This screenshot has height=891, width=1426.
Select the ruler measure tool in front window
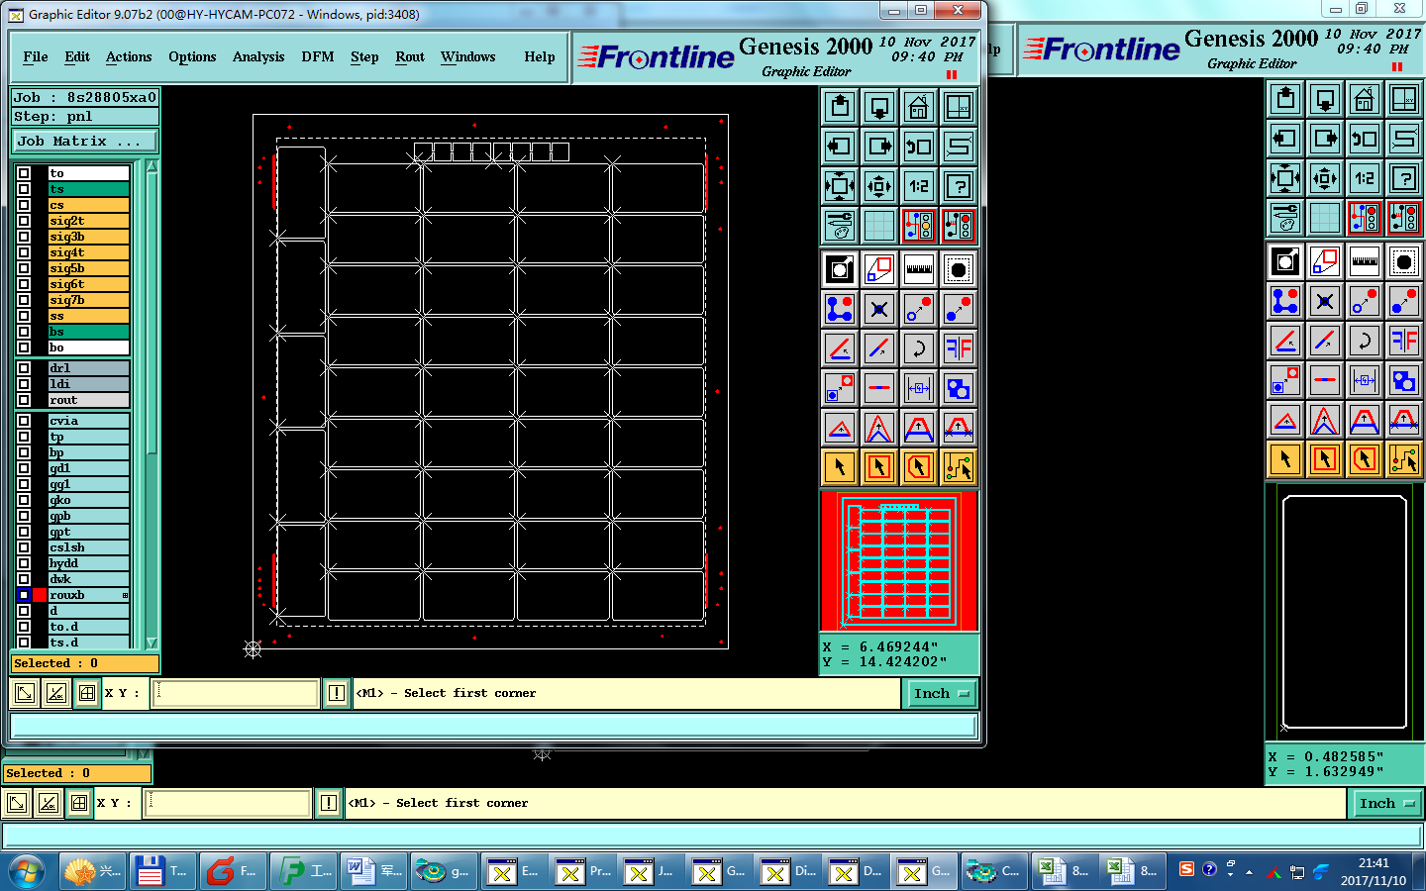pyautogui.click(x=919, y=268)
